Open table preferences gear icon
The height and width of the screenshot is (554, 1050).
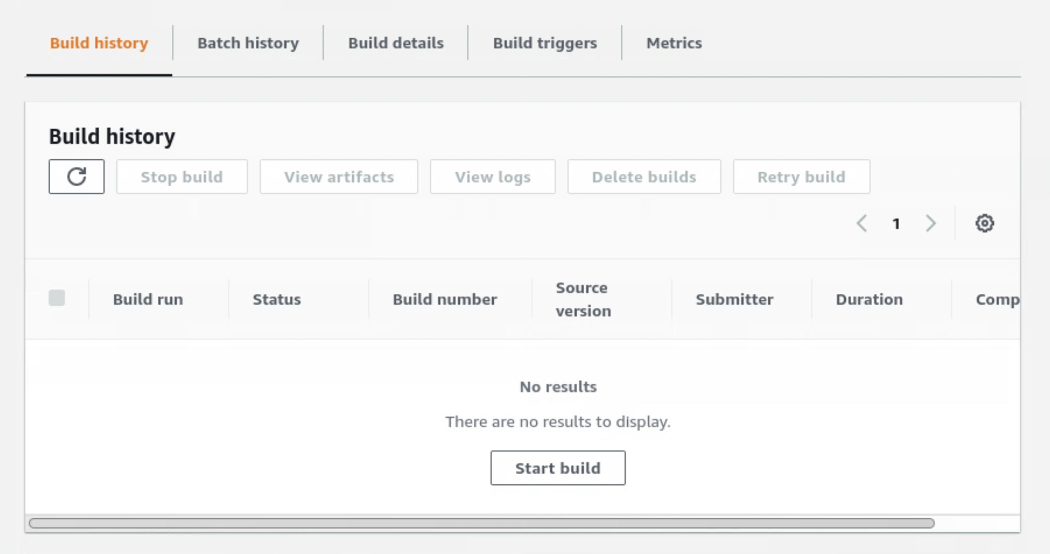pyautogui.click(x=984, y=223)
